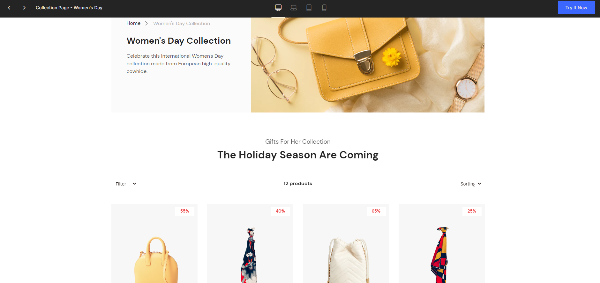
Task: Switch to laptop preview icon
Action: point(294,8)
